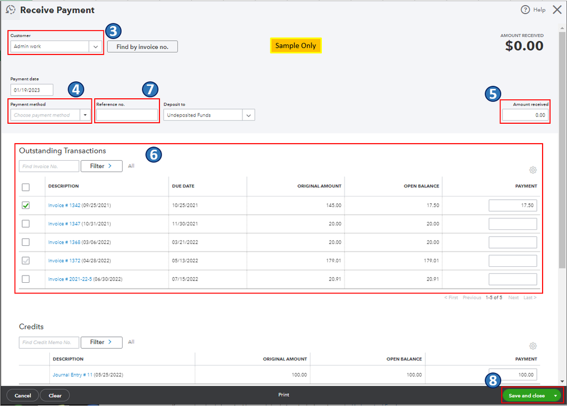Click the due date 07/15/2022 cell

[185, 279]
